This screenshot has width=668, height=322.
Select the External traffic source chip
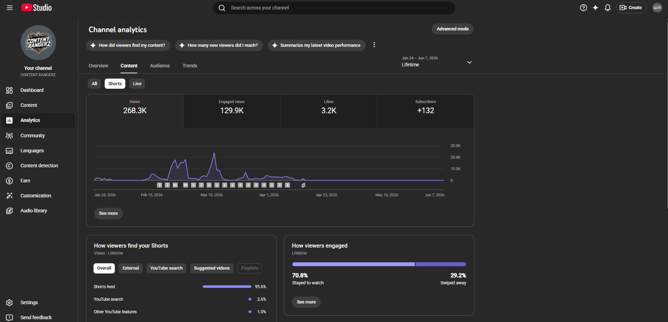pos(131,268)
